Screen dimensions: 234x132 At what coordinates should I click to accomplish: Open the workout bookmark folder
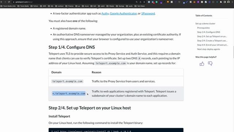click(59, 6)
